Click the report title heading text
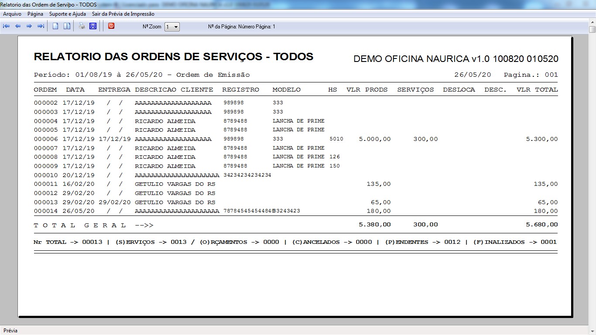The height and width of the screenshot is (335, 596). tap(173, 57)
